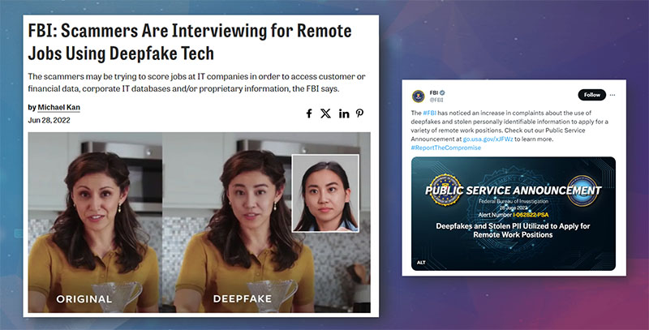Open author Michael Kan's page

58,108
